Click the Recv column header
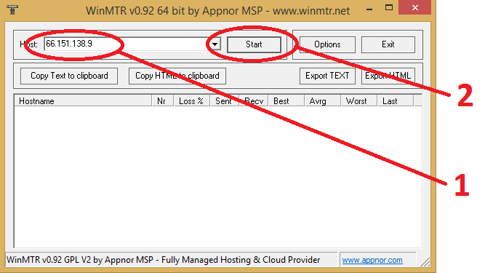The image size is (493, 273). coord(254,100)
